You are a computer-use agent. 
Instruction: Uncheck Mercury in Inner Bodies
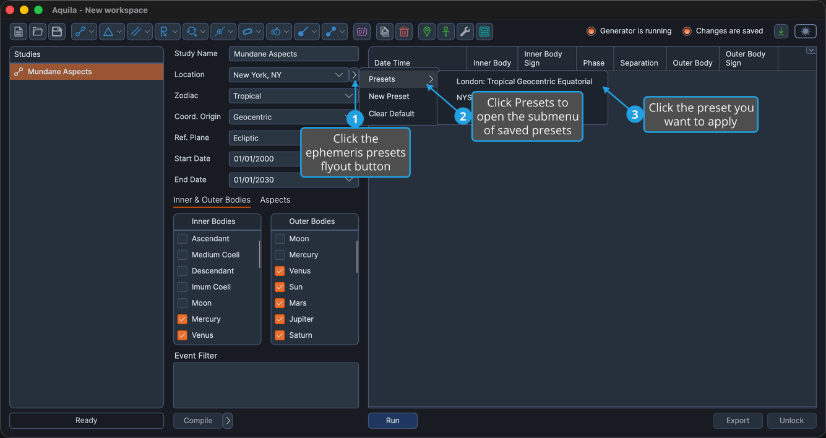pos(182,319)
